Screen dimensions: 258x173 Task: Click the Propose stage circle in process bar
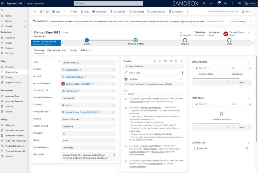(x=185, y=40)
